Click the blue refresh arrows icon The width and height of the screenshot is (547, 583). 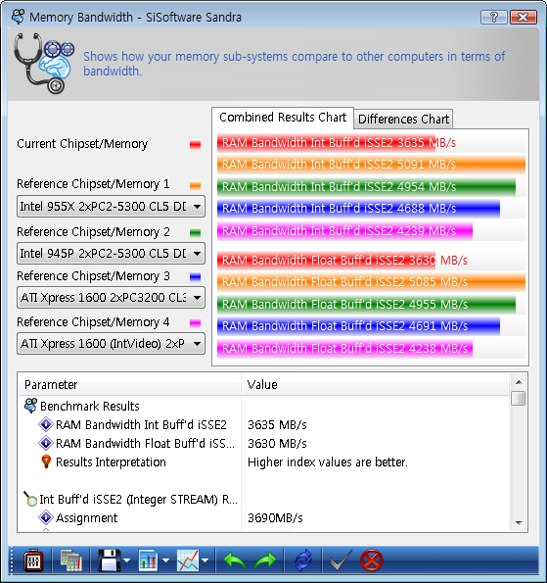303,560
